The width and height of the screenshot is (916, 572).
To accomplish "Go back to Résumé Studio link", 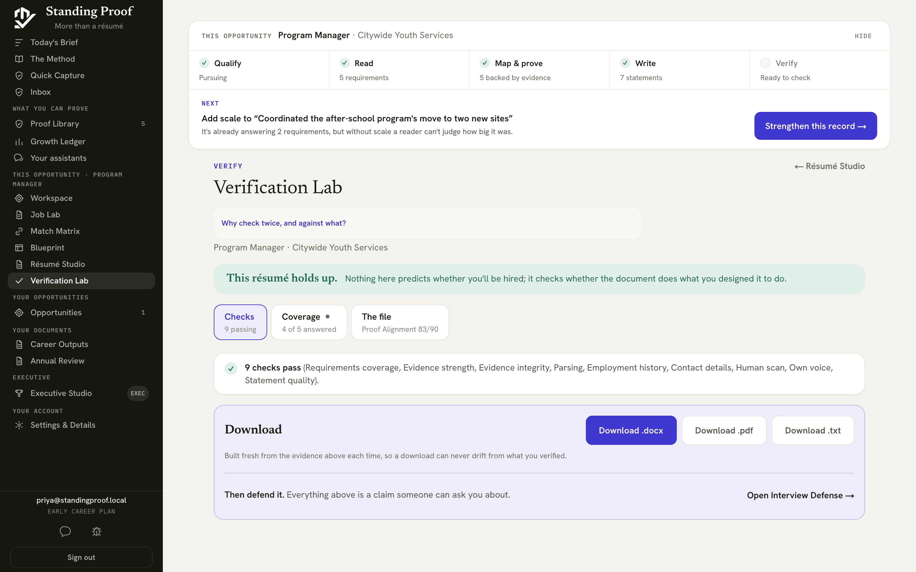I will tap(830, 166).
